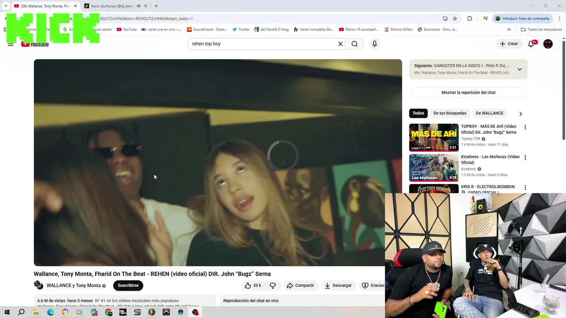
Task: Open the YouTube hamburger guide menu
Action: click(11, 44)
